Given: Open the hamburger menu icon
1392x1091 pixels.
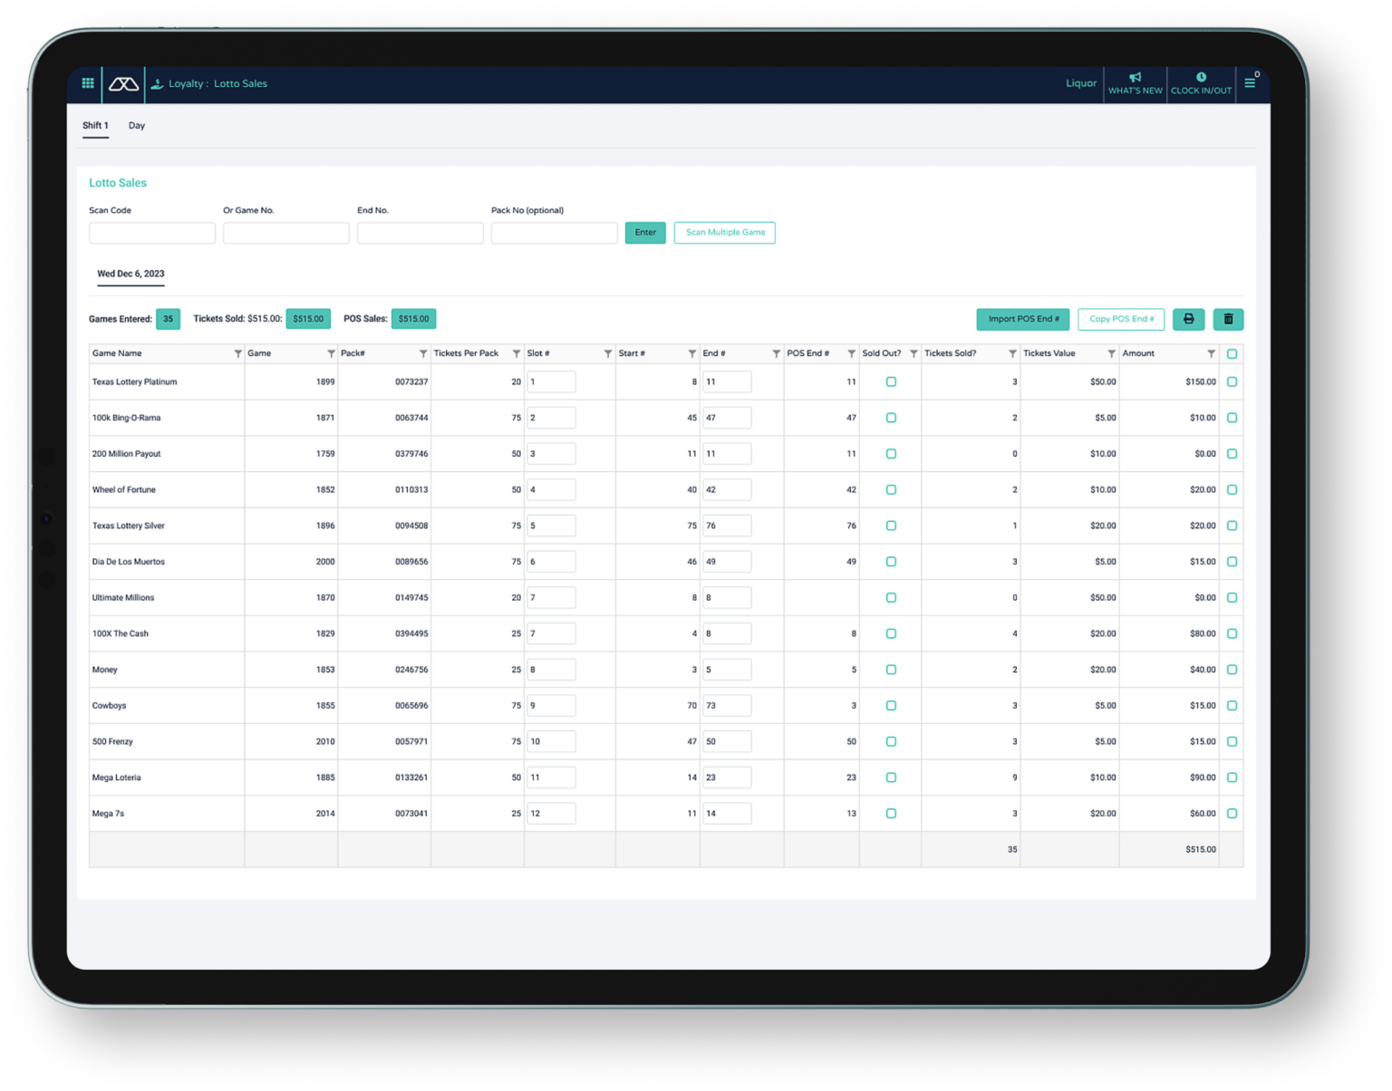Looking at the screenshot, I should coord(1250,83).
